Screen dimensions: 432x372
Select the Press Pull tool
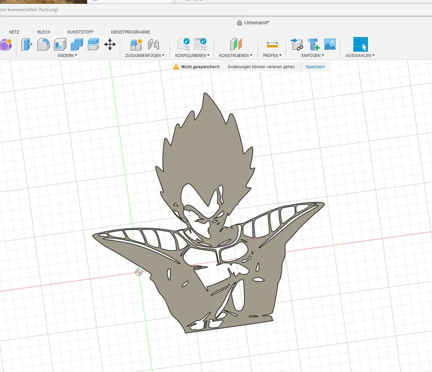[x=26, y=45]
